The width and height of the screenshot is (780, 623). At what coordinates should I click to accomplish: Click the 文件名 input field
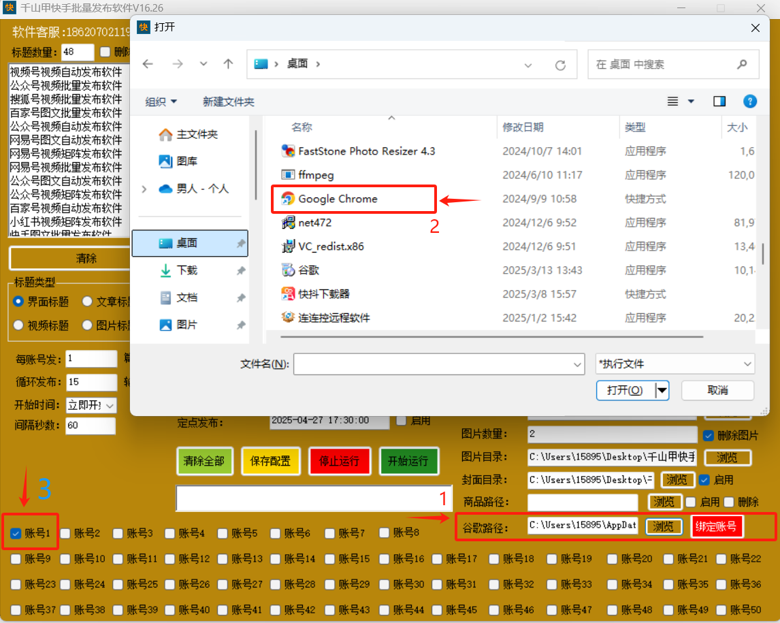coord(439,364)
